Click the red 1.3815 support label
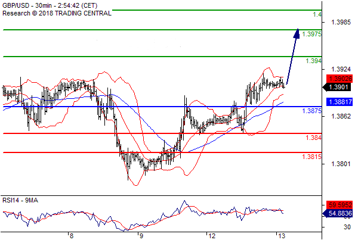Image resolution: width=358 pixels, height=240 pixels. pyautogui.click(x=311, y=157)
